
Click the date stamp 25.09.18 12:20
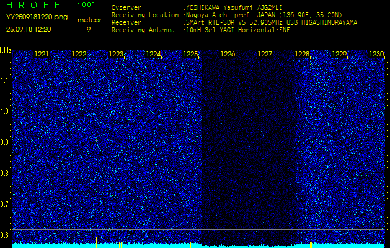point(29,29)
